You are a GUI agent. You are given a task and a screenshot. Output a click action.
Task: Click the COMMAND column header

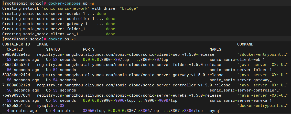point(245,44)
